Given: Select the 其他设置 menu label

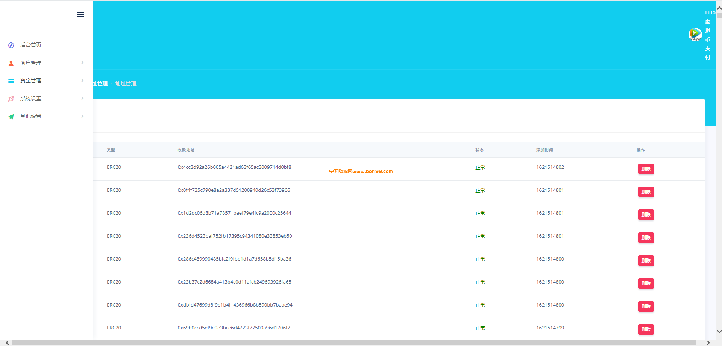Looking at the screenshot, I should 31,117.
